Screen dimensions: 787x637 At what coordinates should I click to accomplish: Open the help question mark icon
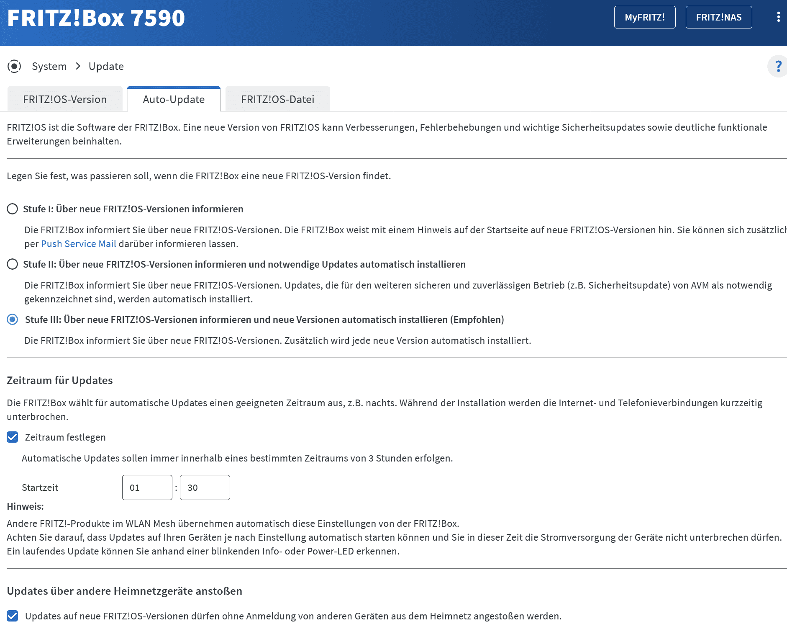[778, 66]
